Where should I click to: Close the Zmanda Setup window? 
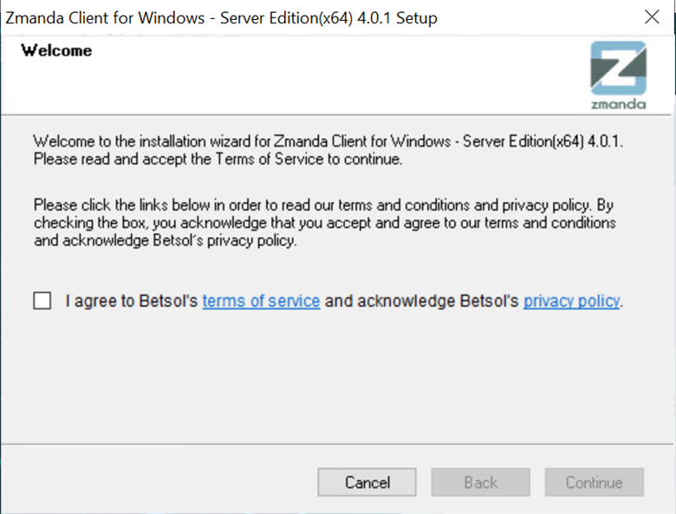652,17
